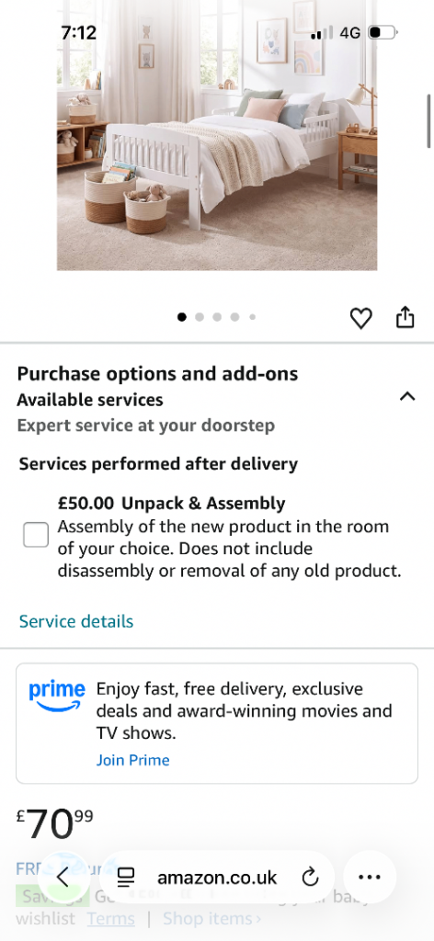Image resolution: width=434 pixels, height=941 pixels.
Task: Go back using the browser back arrow
Action: (63, 878)
